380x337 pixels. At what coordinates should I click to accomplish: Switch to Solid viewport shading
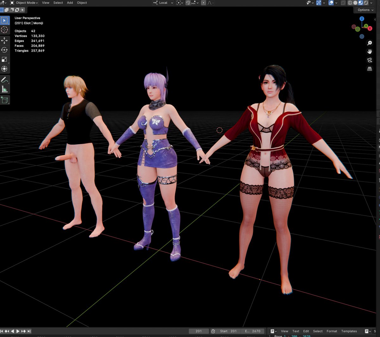click(x=355, y=3)
